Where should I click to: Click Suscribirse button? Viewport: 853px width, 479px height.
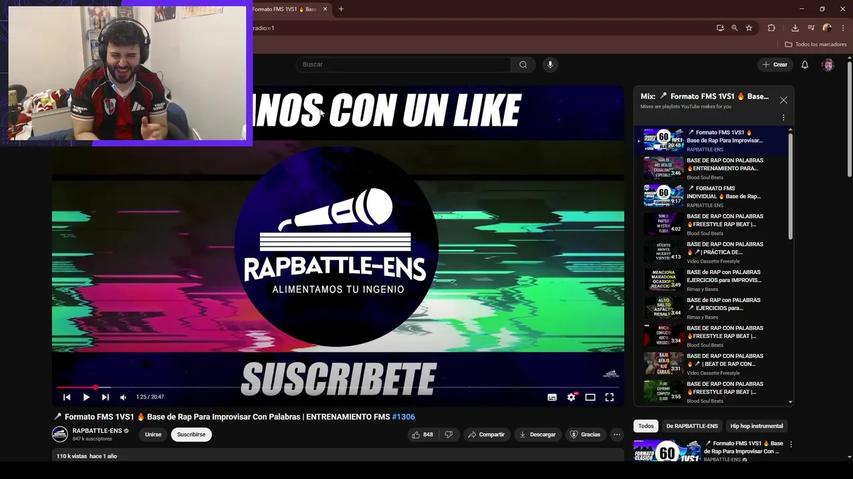click(x=191, y=434)
